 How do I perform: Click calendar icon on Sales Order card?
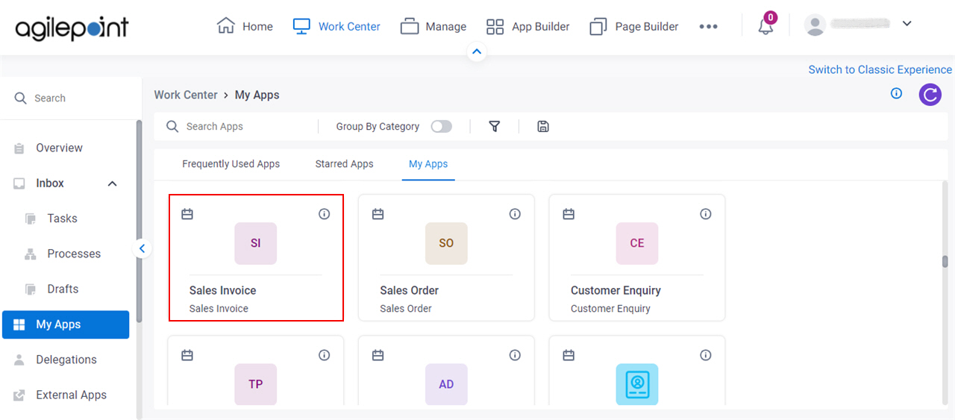(378, 214)
